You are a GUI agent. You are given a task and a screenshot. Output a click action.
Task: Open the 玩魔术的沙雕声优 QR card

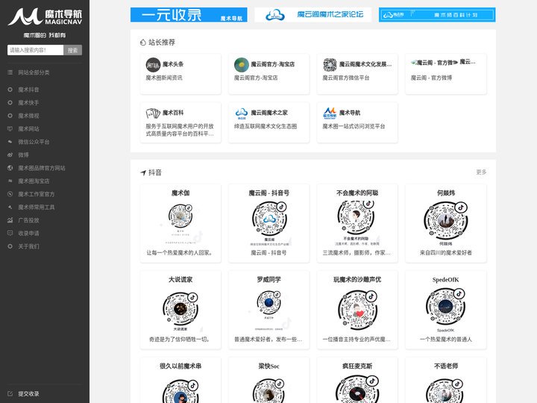357,310
